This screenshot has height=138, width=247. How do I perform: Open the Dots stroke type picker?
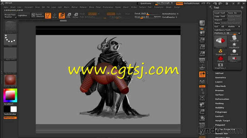10,40
